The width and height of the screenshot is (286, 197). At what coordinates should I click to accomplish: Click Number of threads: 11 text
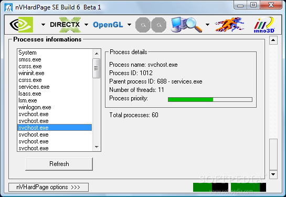(136, 90)
